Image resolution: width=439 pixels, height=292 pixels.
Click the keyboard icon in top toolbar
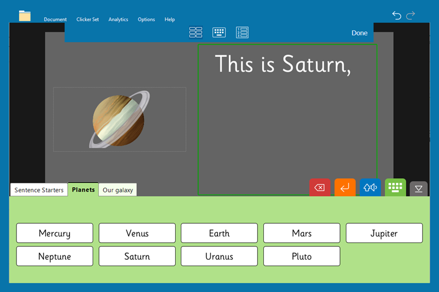[219, 33]
